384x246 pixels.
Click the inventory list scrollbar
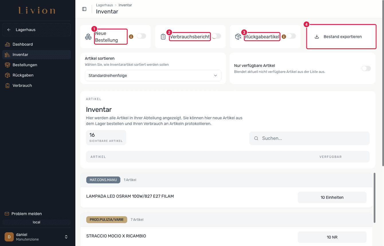[374, 197]
